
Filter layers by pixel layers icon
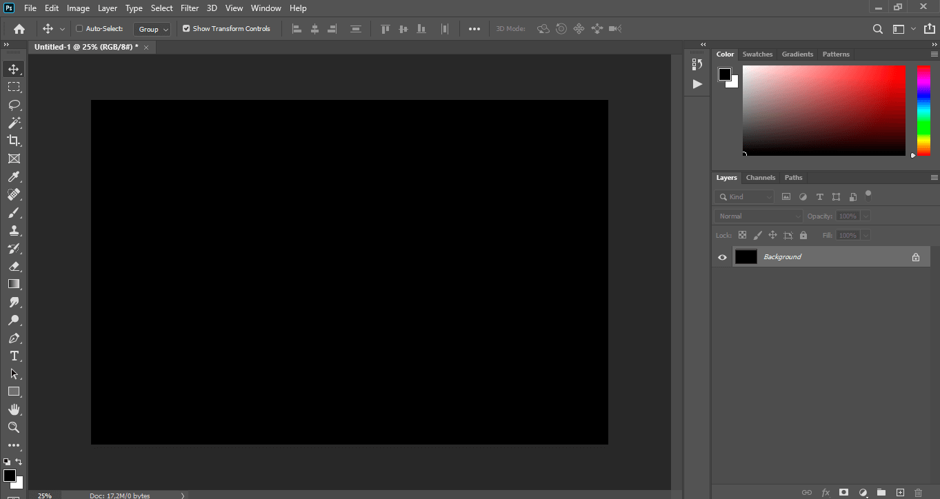point(786,197)
